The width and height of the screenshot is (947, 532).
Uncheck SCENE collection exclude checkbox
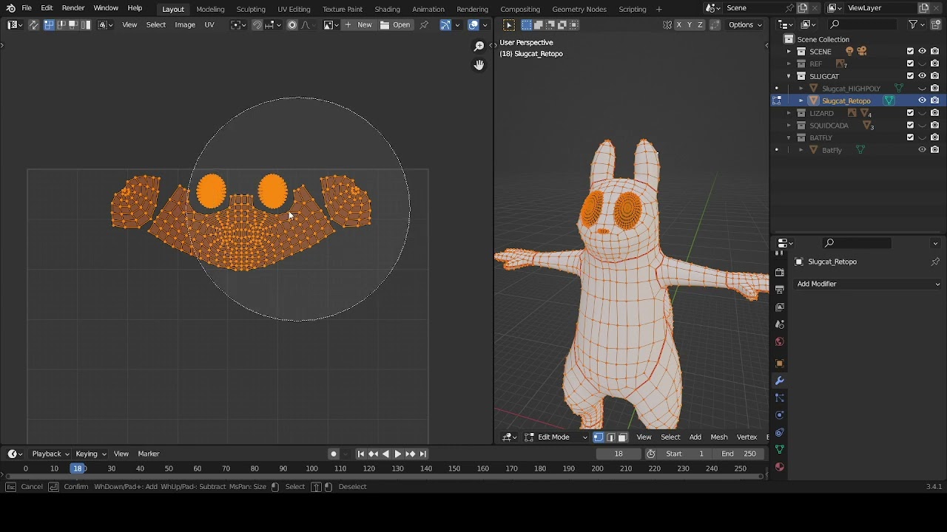(x=910, y=51)
